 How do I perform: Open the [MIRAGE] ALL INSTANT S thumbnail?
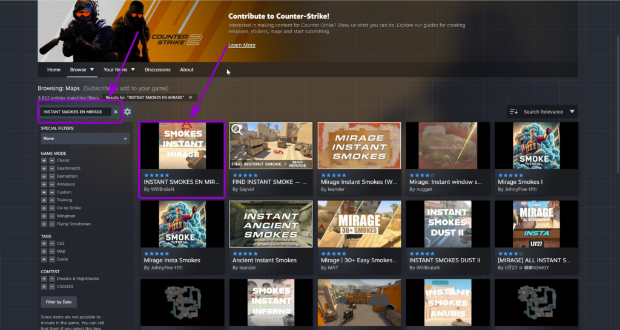tap(536, 224)
